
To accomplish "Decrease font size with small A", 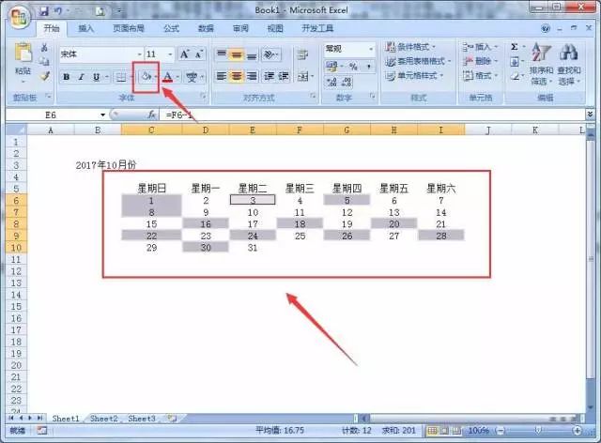I will pyautogui.click(x=198, y=54).
